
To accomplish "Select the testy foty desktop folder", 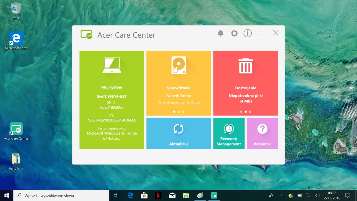I will click(x=16, y=162).
